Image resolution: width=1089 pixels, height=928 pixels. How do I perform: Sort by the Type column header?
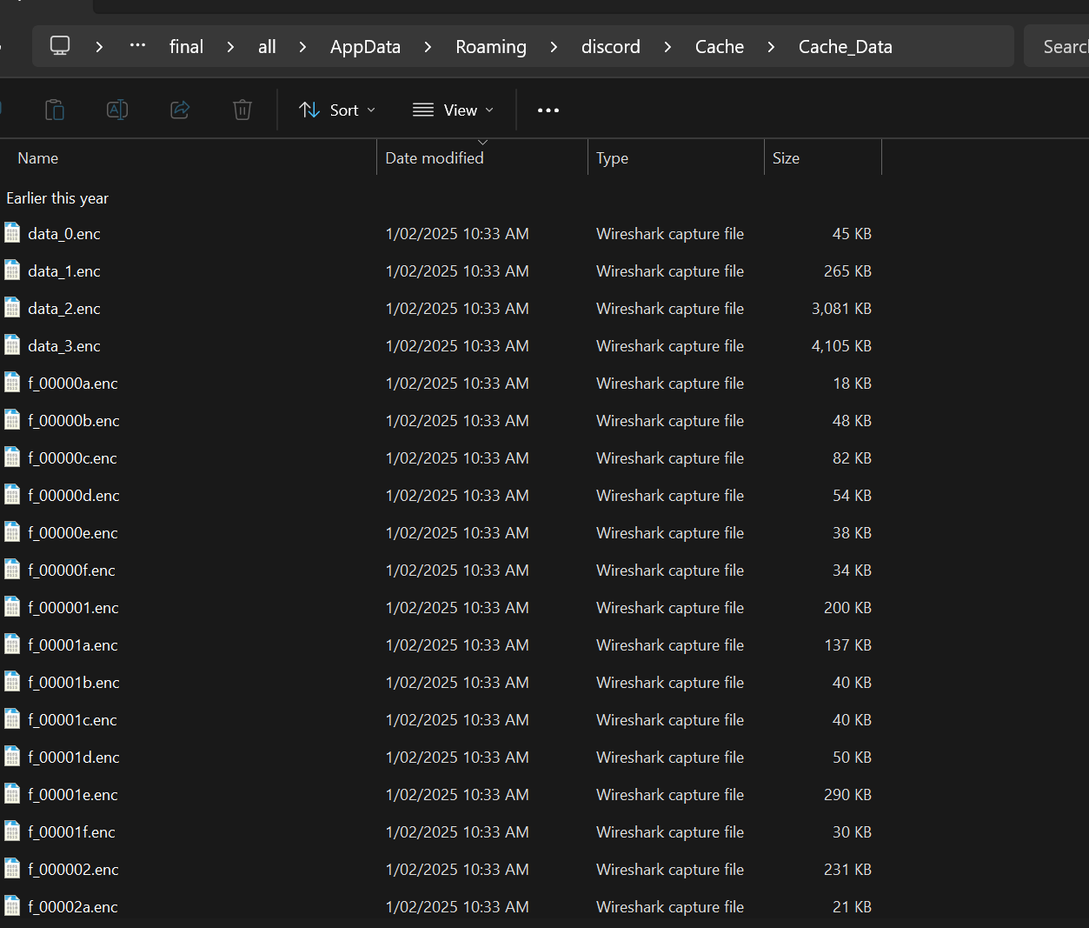676,158
